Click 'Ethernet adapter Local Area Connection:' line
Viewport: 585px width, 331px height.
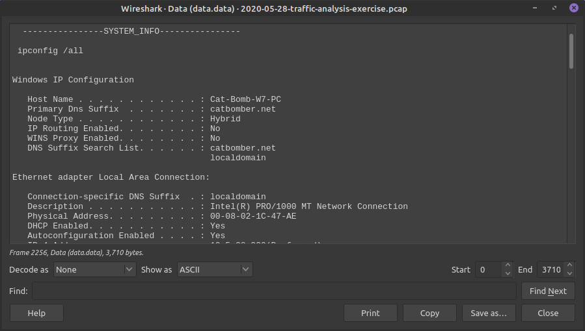point(111,177)
